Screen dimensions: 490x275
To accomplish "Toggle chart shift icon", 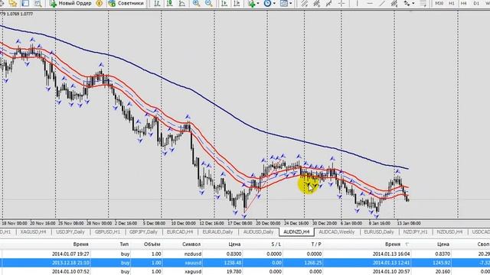I will 237,3.
